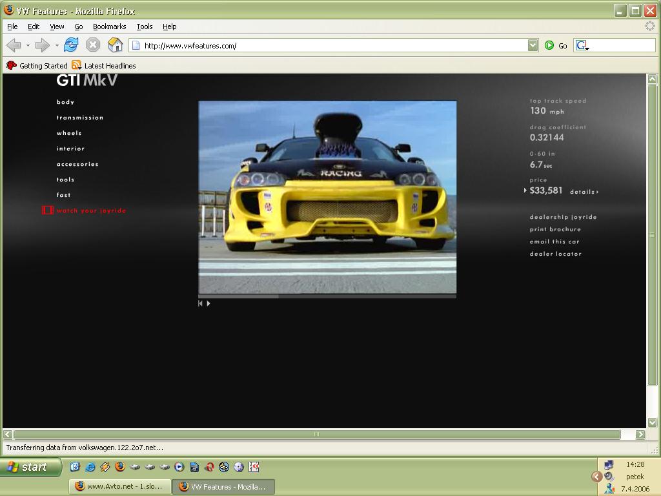Click the print brochure link
This screenshot has height=496, width=661.
pos(555,229)
